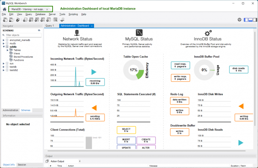
Task: Expand the testdb schema node
Action: pos(4,67)
